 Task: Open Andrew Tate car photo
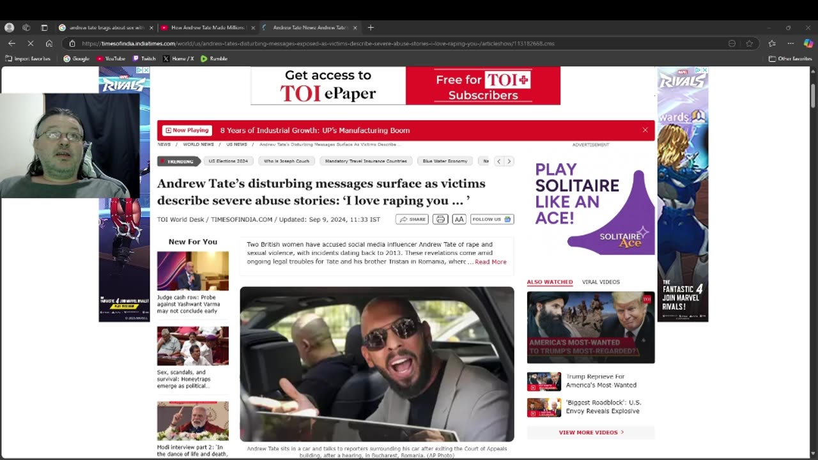377,364
